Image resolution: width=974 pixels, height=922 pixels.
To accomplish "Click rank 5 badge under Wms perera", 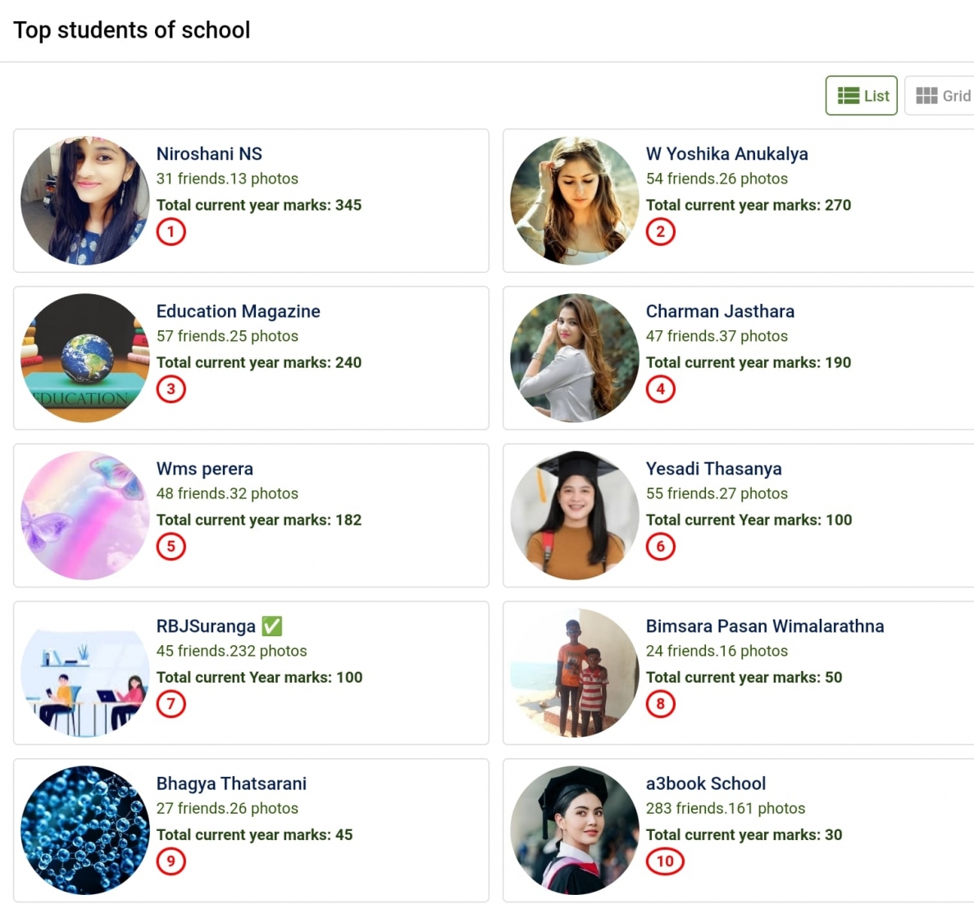I will pos(171,547).
